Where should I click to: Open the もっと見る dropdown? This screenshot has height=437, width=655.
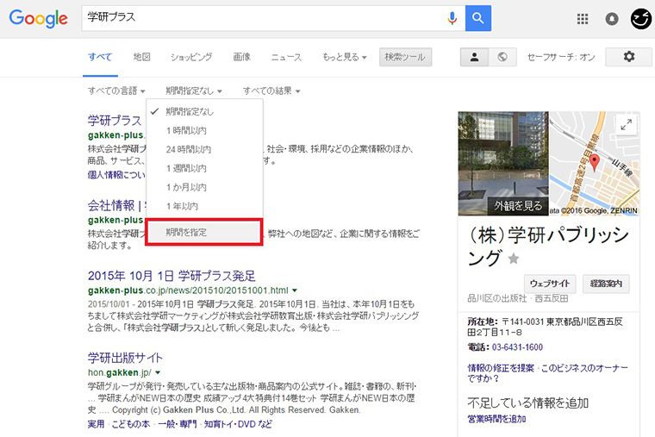(x=344, y=57)
